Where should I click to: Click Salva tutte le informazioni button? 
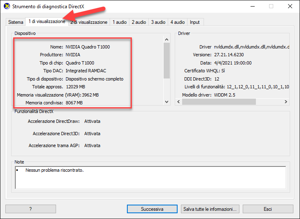tap(210, 209)
